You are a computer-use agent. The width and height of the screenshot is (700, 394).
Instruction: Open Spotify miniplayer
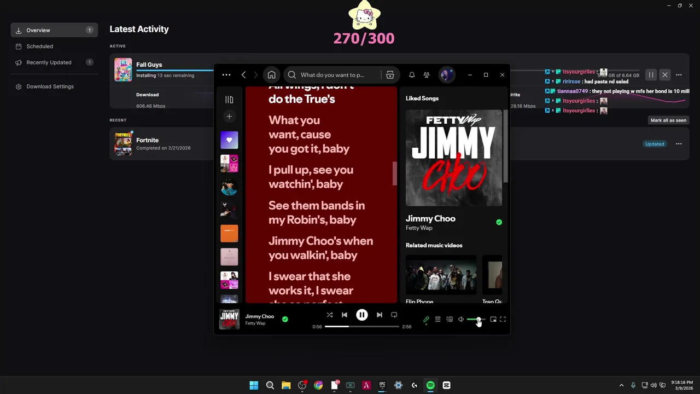(x=493, y=320)
